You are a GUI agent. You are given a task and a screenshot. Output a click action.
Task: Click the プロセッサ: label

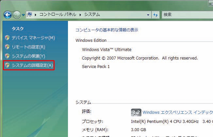[92, 122]
